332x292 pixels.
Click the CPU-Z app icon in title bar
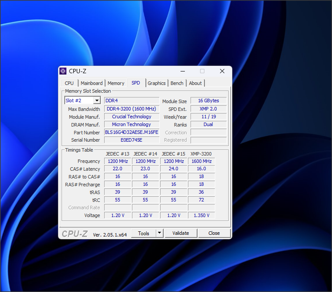click(63, 71)
